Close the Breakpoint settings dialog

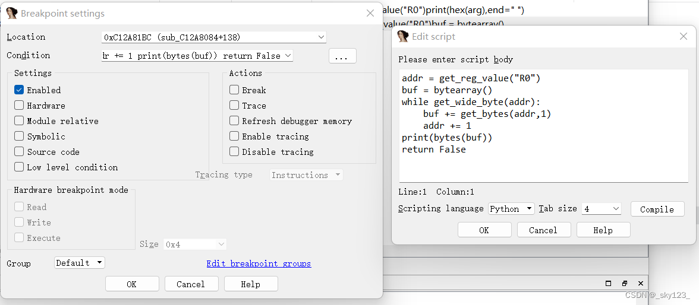[370, 13]
